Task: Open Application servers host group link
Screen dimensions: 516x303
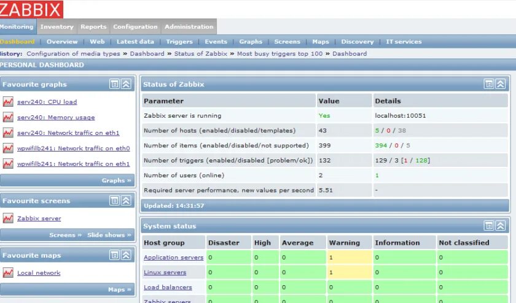Action: (173, 258)
